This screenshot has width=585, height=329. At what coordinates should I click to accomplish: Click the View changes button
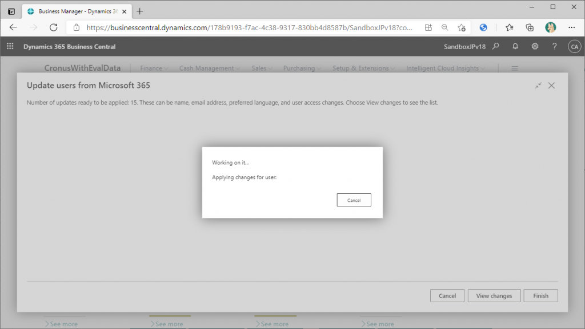pyautogui.click(x=494, y=295)
